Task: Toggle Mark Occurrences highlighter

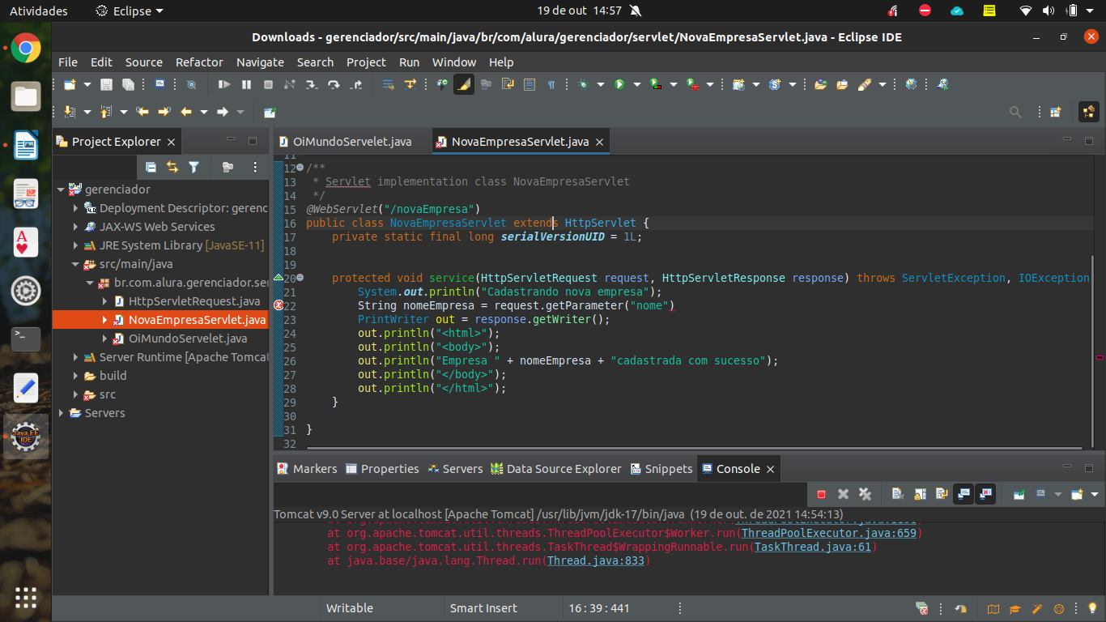Action: [464, 84]
